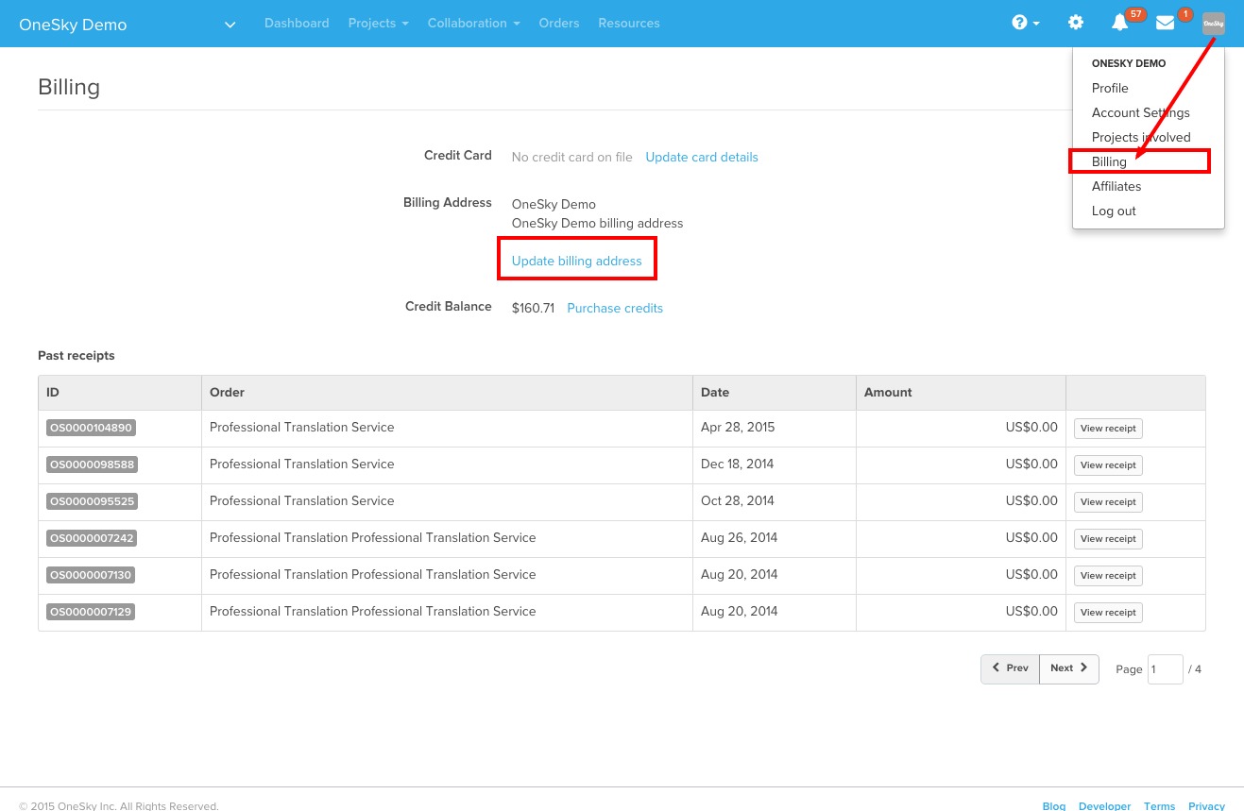Go to previous receipts page with Prev

(x=1010, y=668)
